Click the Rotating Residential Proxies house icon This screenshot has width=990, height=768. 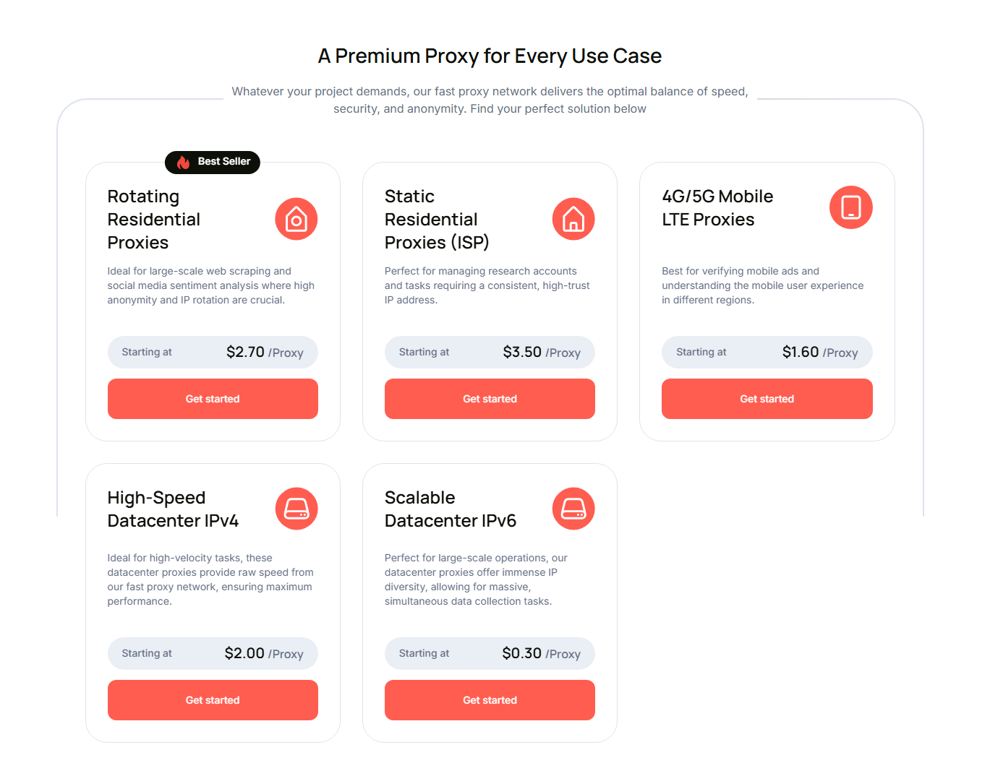[x=296, y=219]
